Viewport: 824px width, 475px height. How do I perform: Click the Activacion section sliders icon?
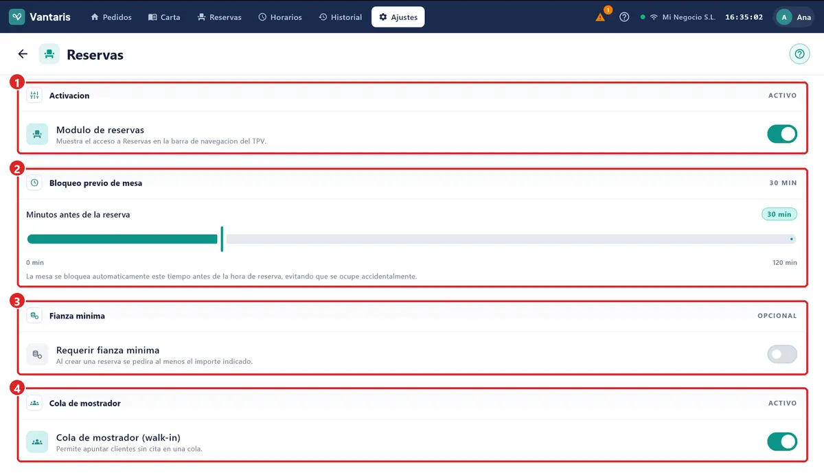click(x=34, y=95)
